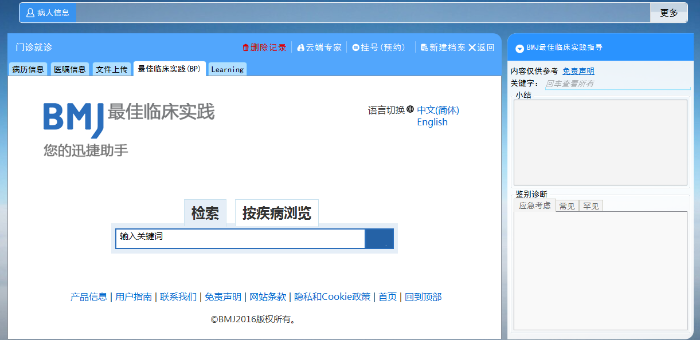Switch to the Learning tab
The height and width of the screenshot is (340, 700).
coord(228,69)
